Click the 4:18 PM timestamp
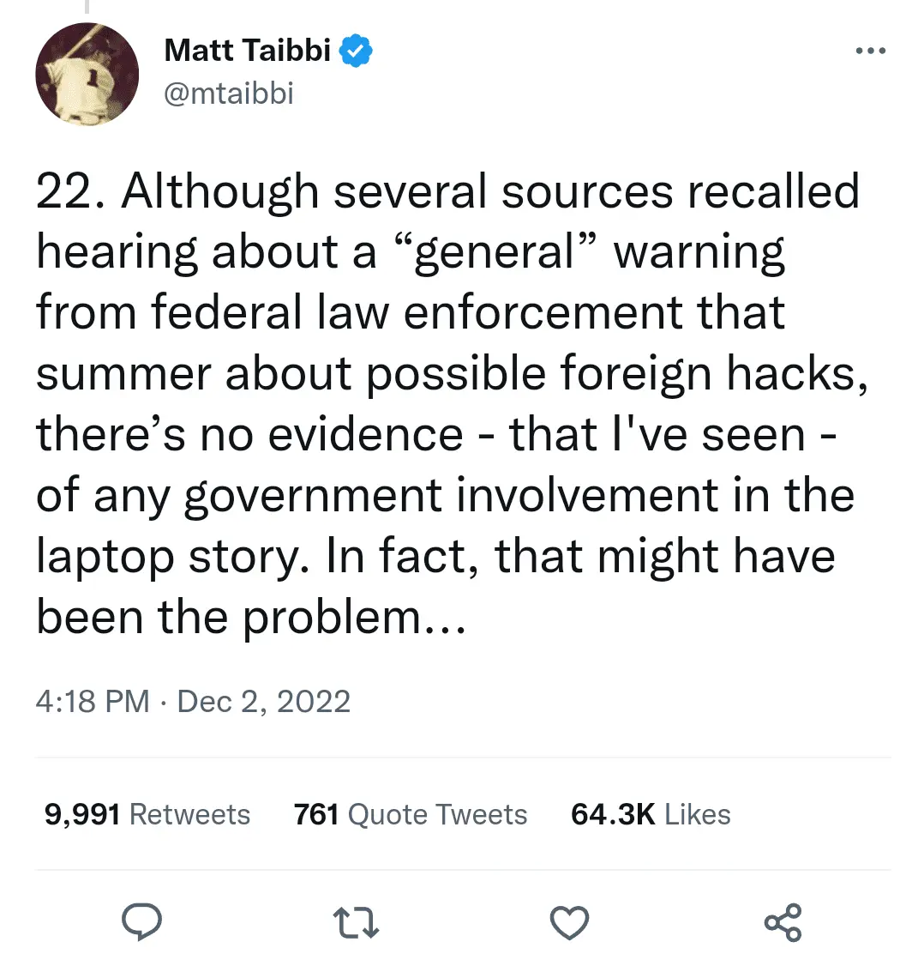 pyautogui.click(x=93, y=701)
